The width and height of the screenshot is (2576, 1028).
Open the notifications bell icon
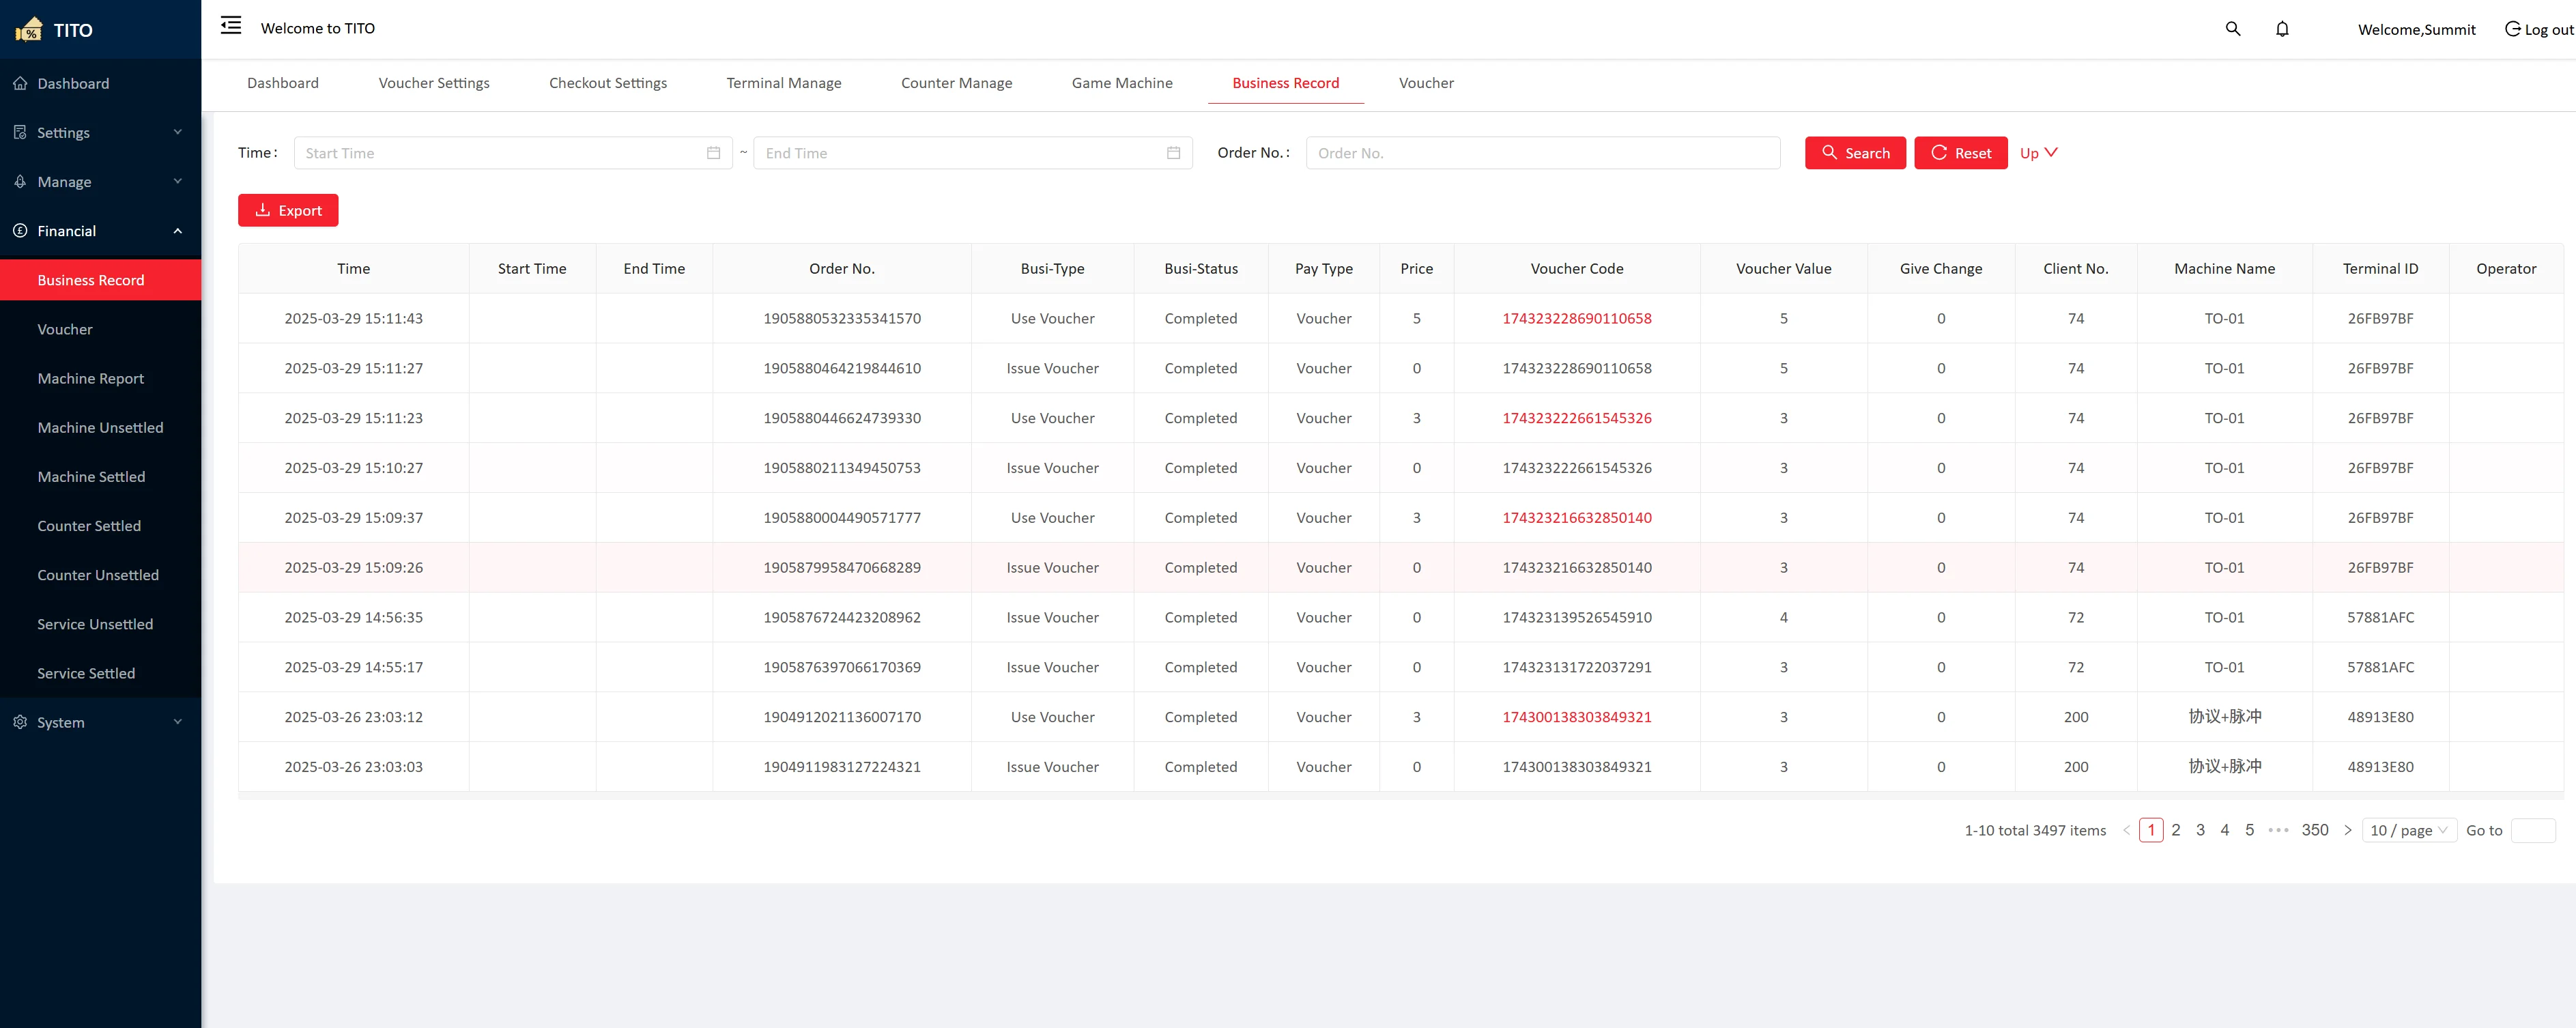[x=2282, y=29]
